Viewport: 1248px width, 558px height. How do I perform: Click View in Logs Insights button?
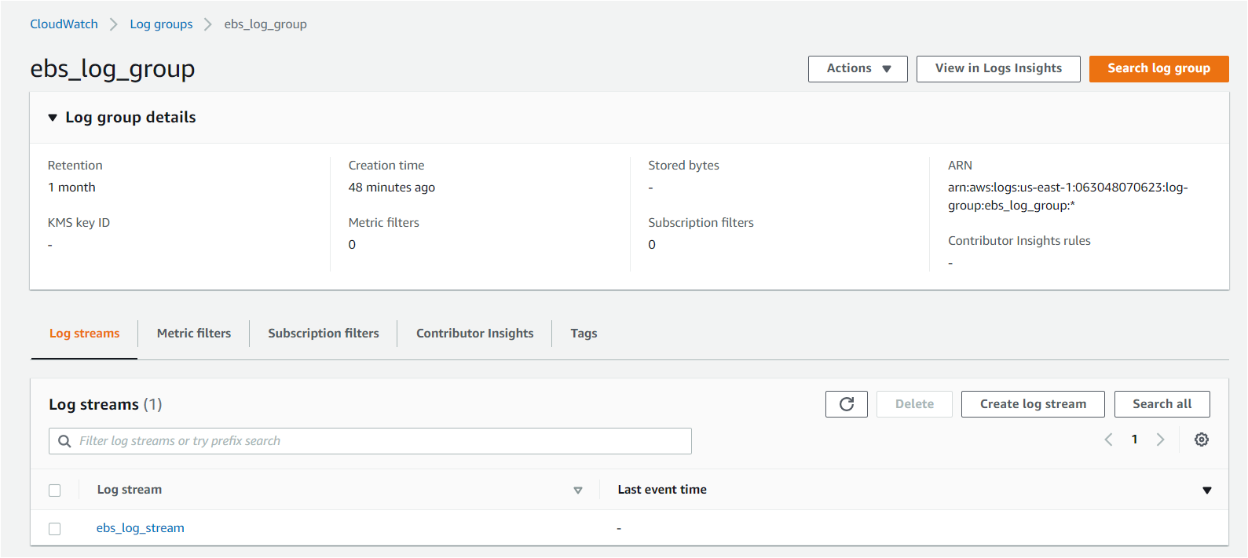(x=998, y=69)
